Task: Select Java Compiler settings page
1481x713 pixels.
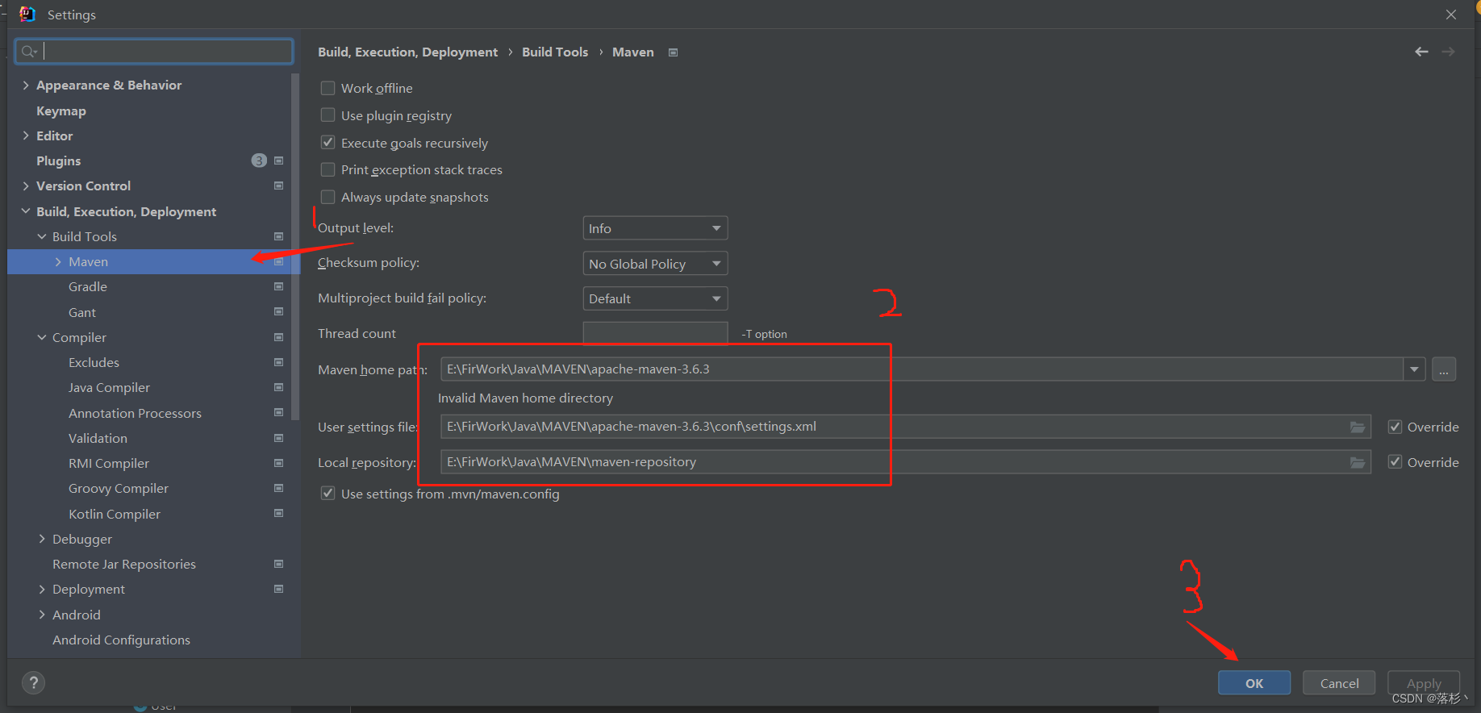Action: [x=109, y=387]
